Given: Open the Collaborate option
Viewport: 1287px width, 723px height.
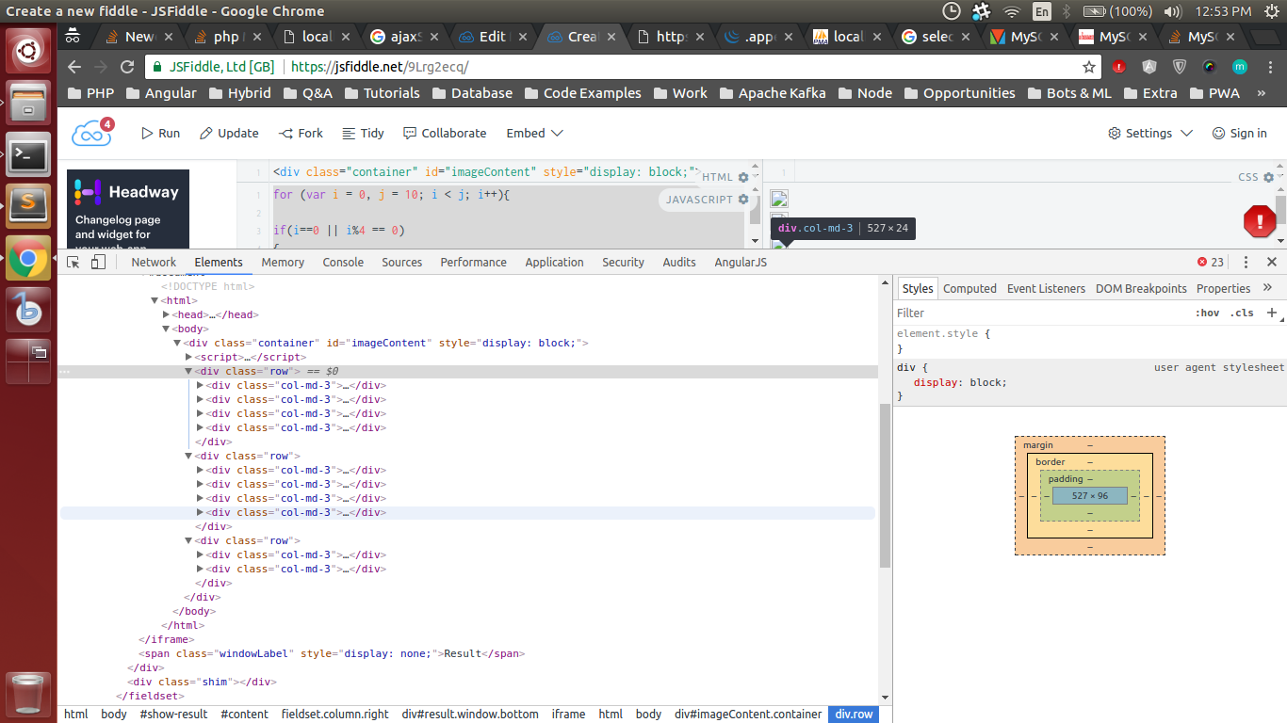Looking at the screenshot, I should [445, 133].
